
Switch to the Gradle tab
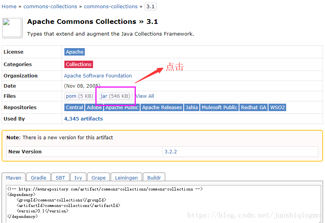tap(38, 178)
